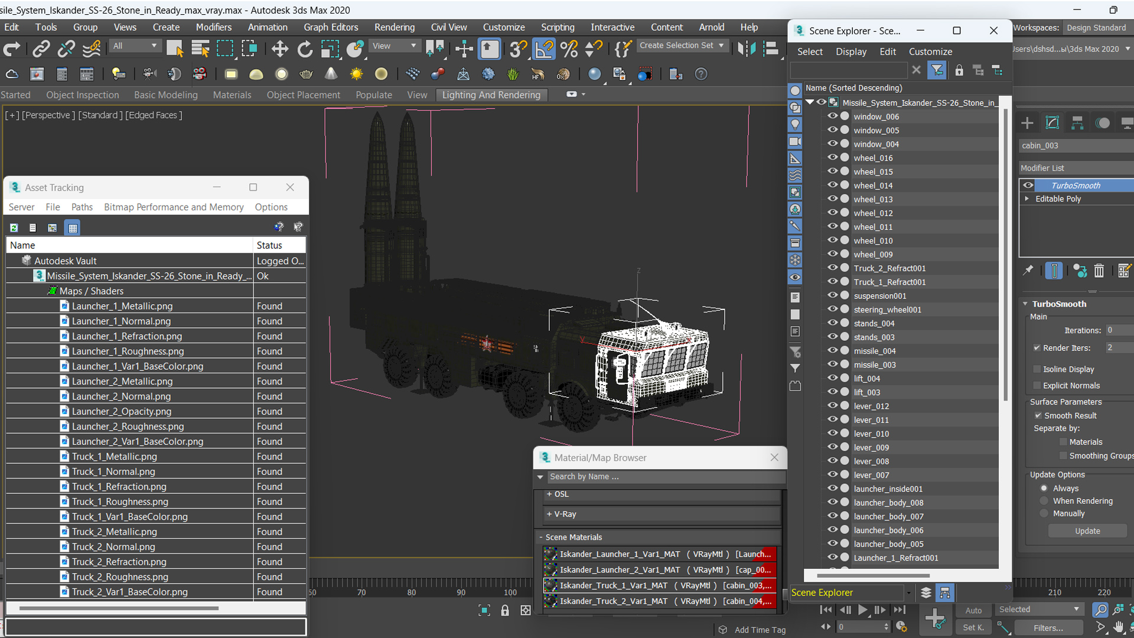Refresh the Asset Tracking list
Viewport: 1134px width, 638px height.
tap(14, 227)
